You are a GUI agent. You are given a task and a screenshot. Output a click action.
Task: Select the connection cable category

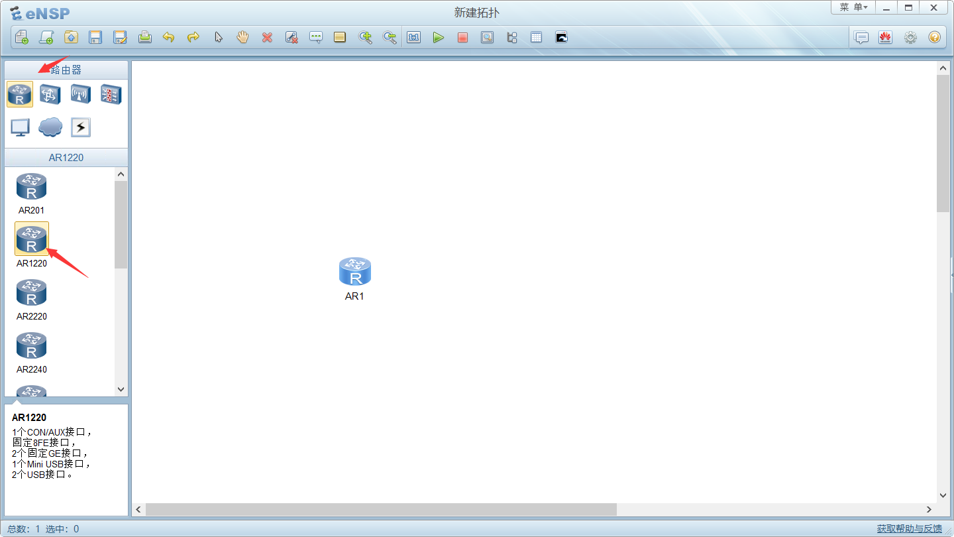coord(81,127)
